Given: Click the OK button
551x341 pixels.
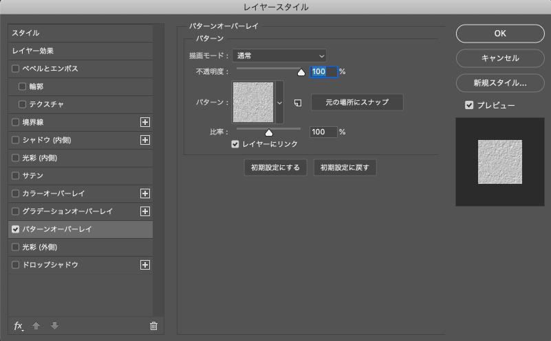Looking at the screenshot, I should (x=500, y=34).
